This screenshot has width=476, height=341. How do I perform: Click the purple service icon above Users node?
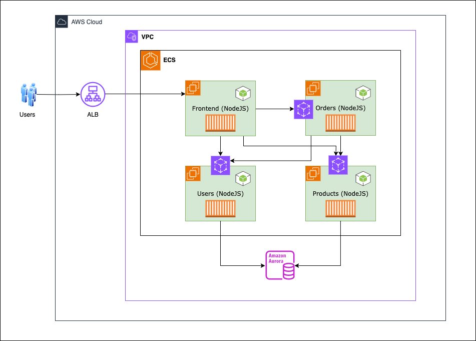point(220,165)
